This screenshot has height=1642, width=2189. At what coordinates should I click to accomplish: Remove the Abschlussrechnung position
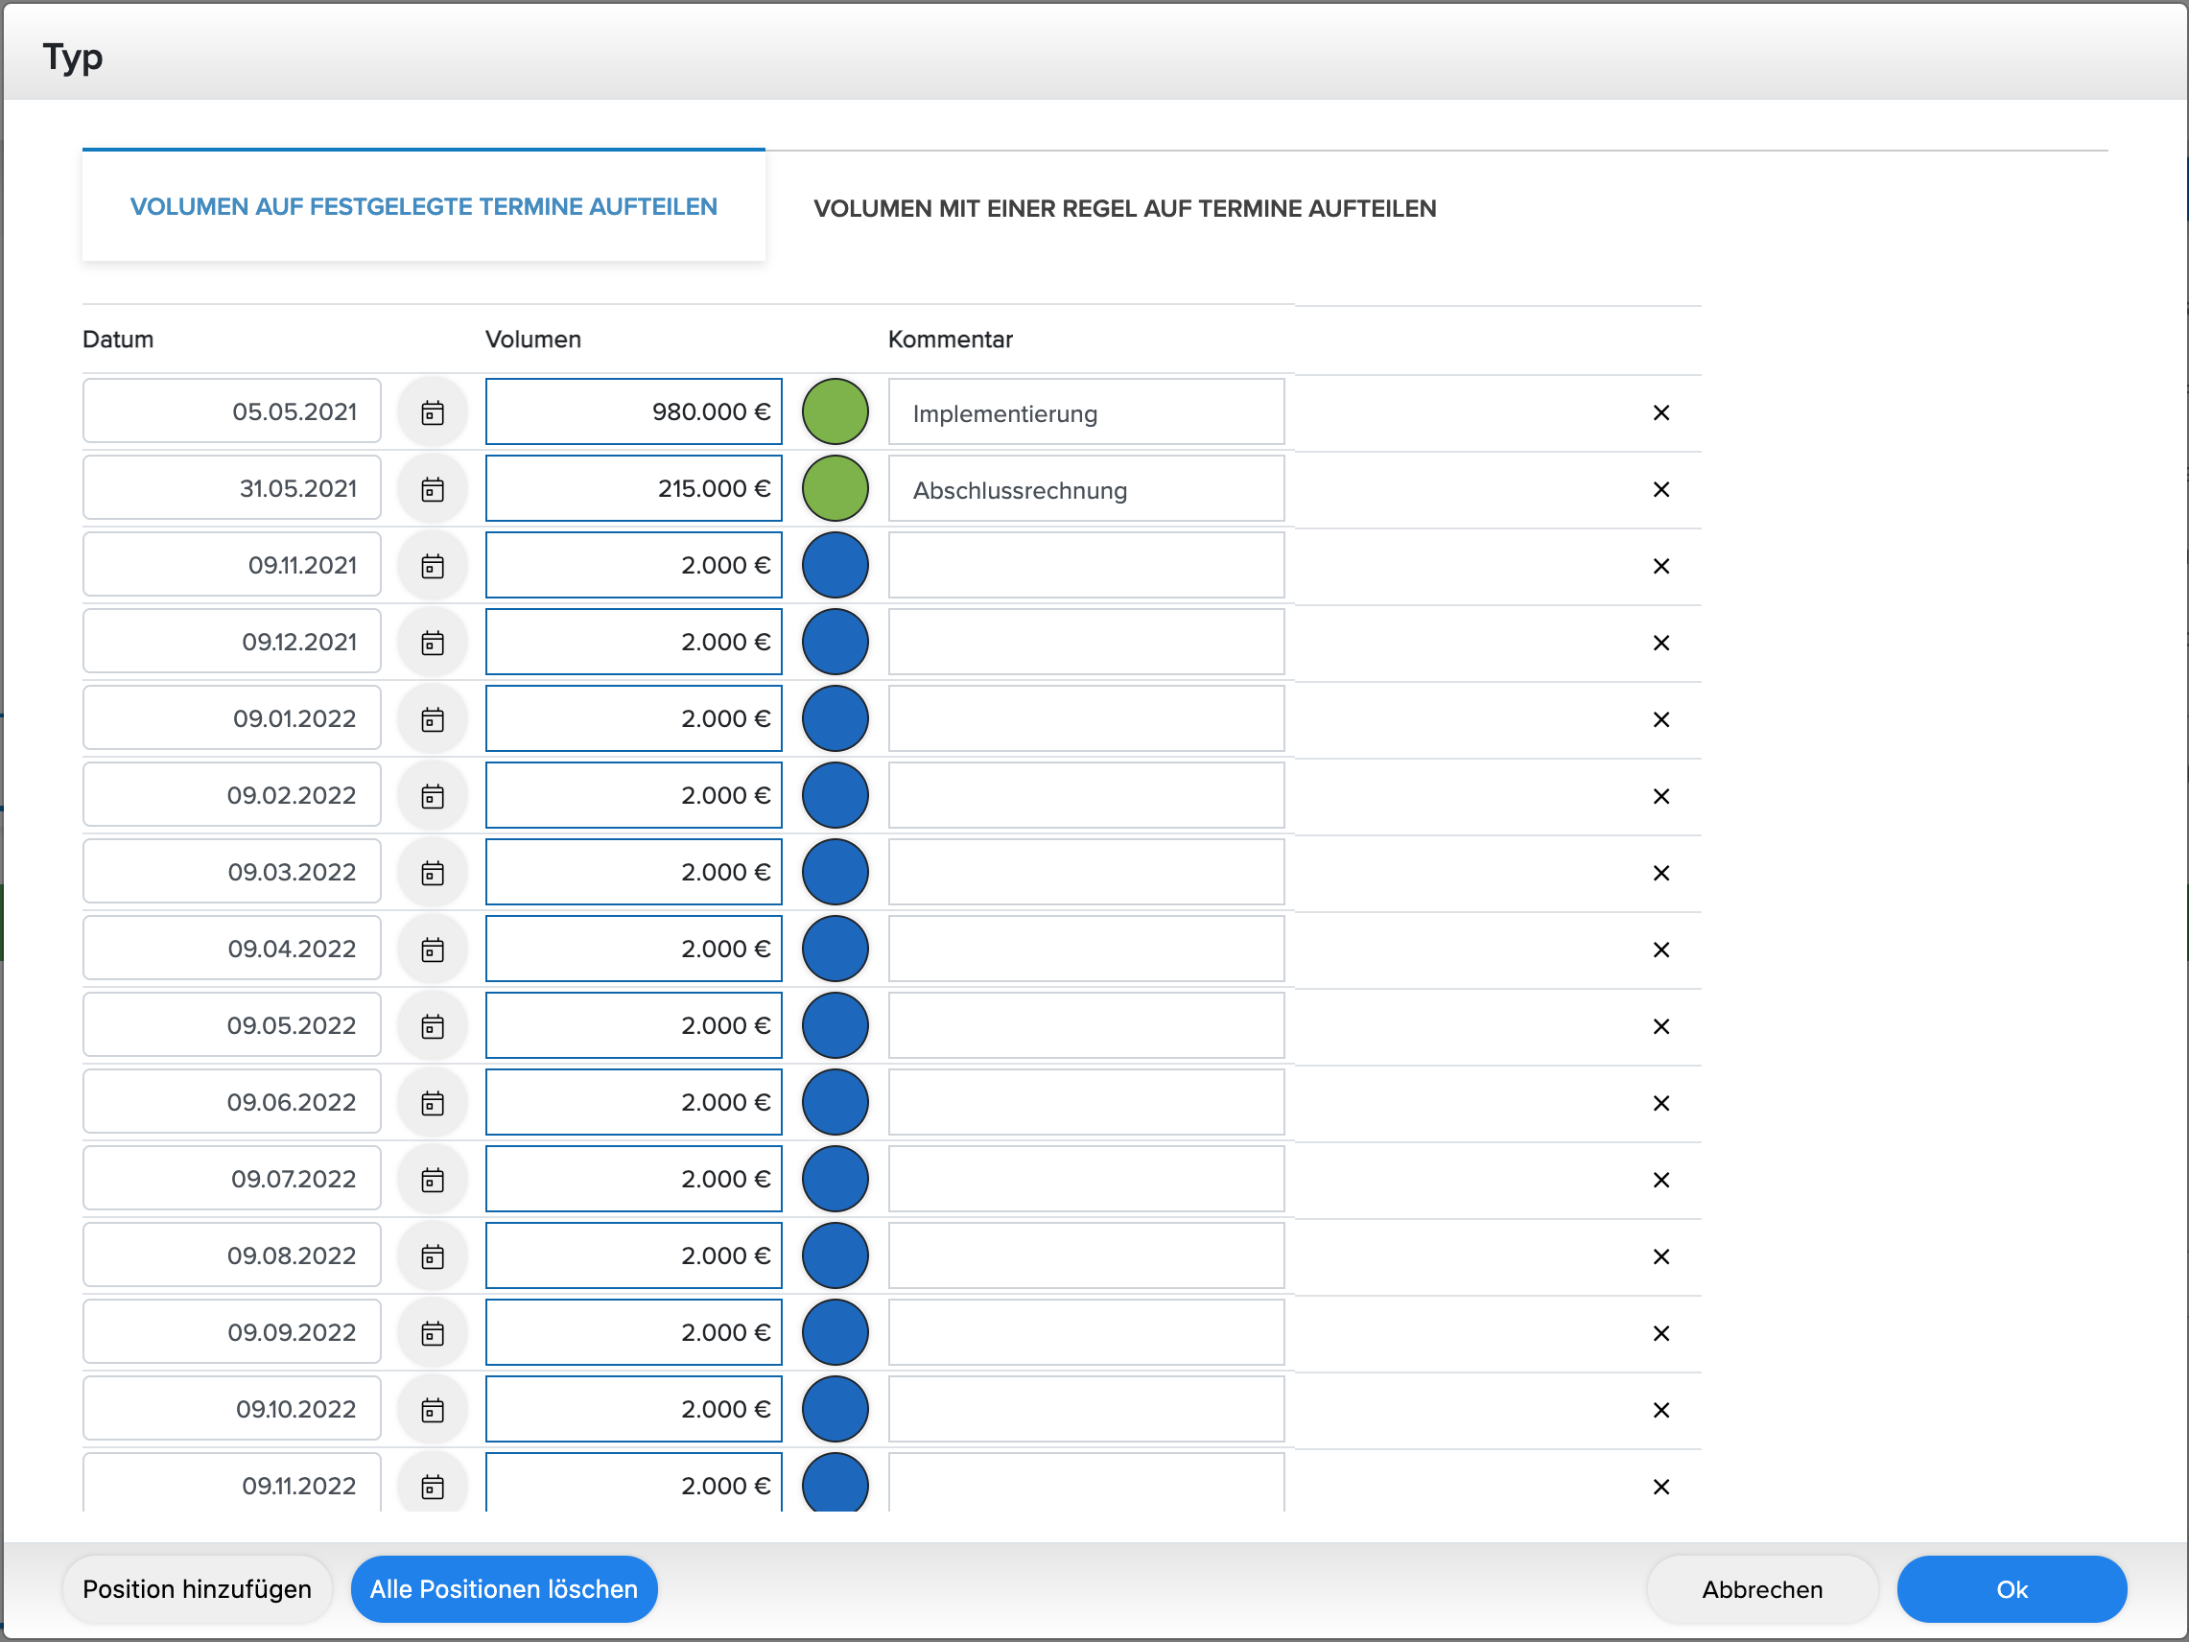pos(1660,489)
